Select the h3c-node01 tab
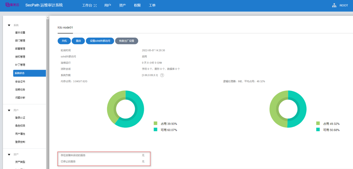Viewport: 353px width, 169px height. (65, 28)
